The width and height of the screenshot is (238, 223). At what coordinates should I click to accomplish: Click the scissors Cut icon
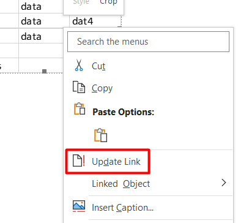tap(79, 65)
